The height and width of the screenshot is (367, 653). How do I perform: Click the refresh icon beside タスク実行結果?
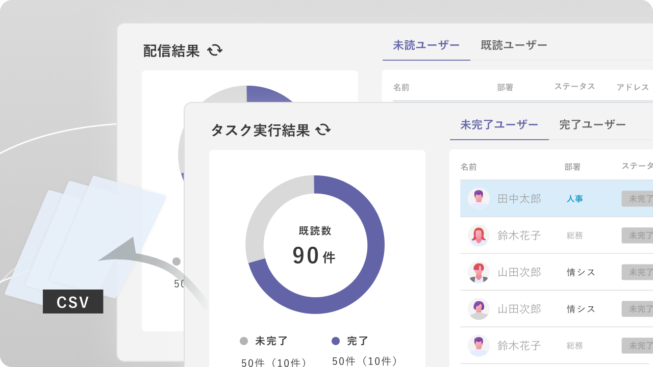pos(323,129)
